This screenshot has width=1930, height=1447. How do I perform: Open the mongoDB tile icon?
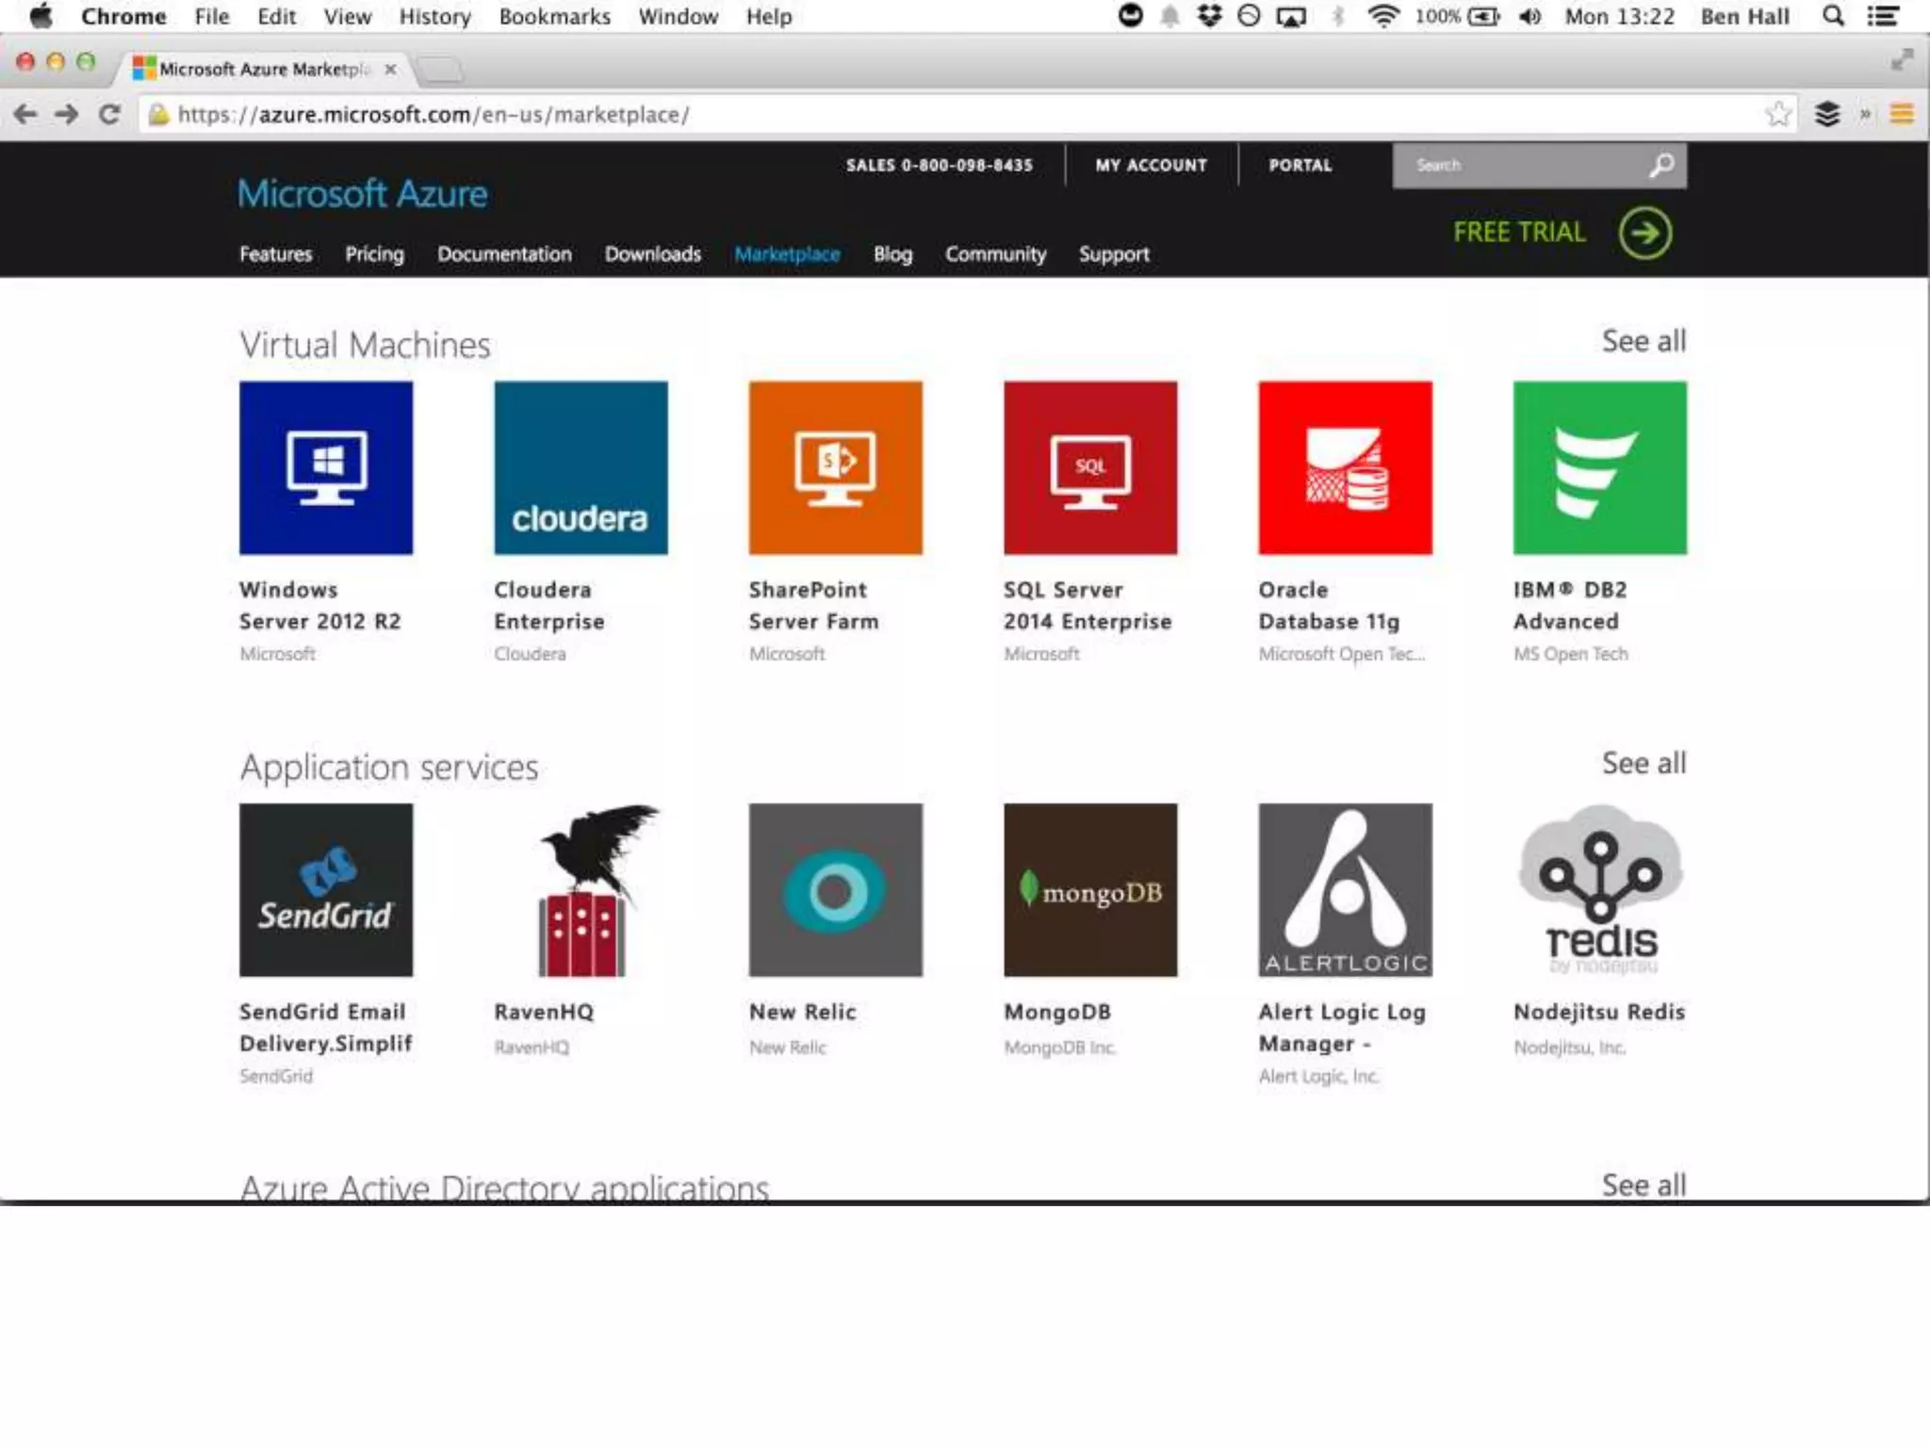1090,889
